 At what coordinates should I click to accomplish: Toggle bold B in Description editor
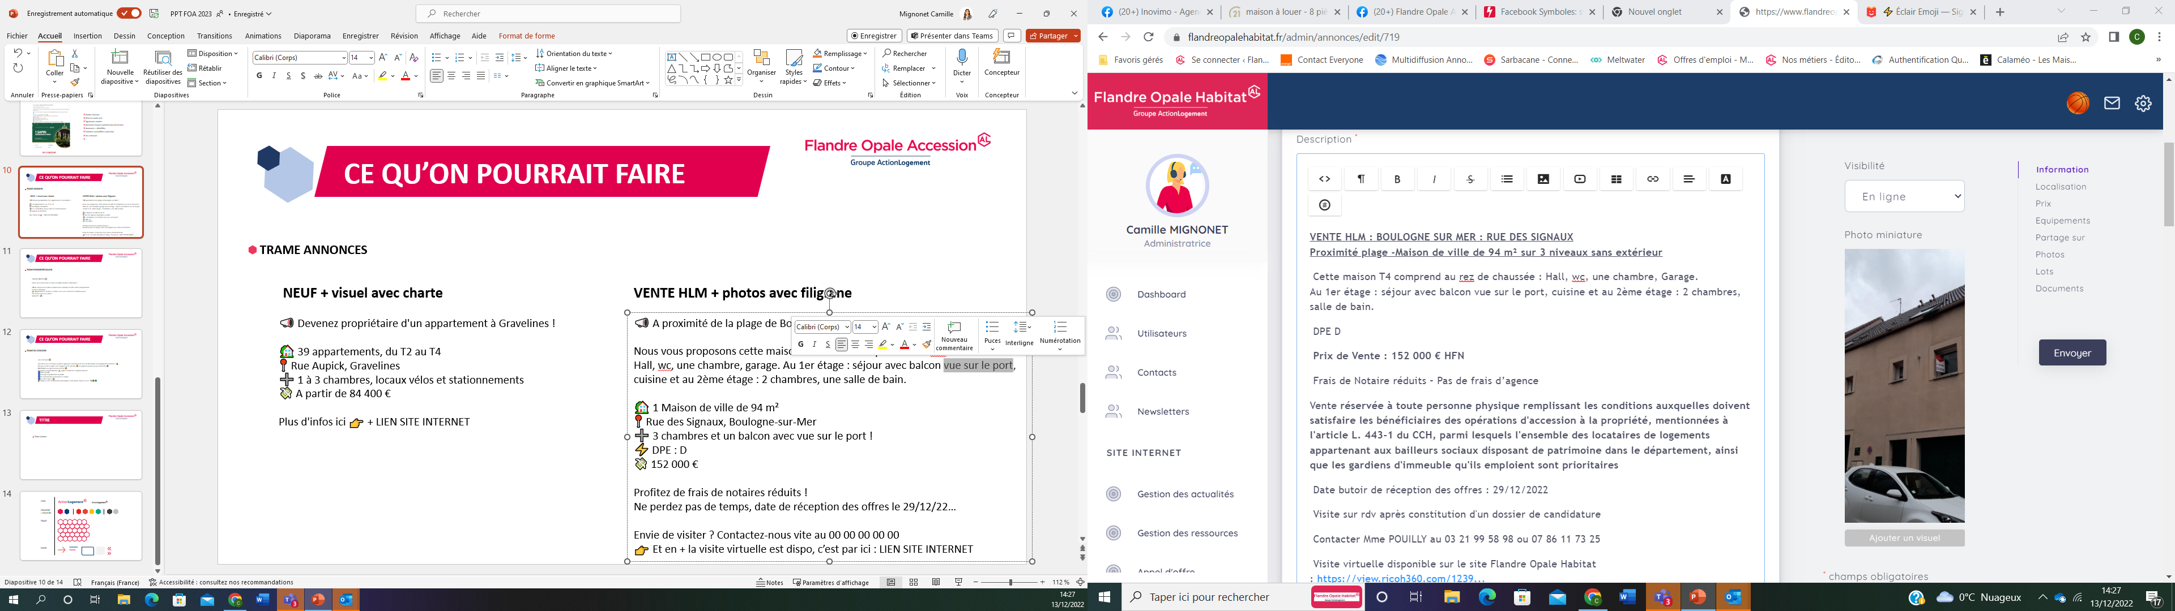1397,179
